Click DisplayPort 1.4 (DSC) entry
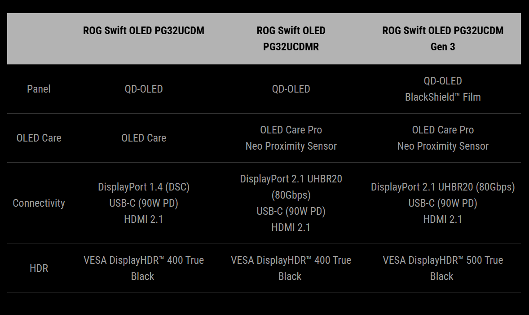Image resolution: width=529 pixels, height=315 pixels. coord(144,187)
